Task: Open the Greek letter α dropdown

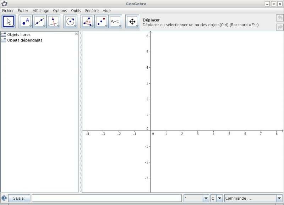Action: click(x=219, y=198)
